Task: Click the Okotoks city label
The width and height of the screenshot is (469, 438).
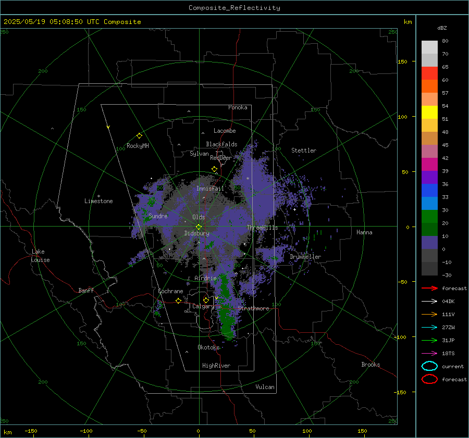Action: click(208, 347)
